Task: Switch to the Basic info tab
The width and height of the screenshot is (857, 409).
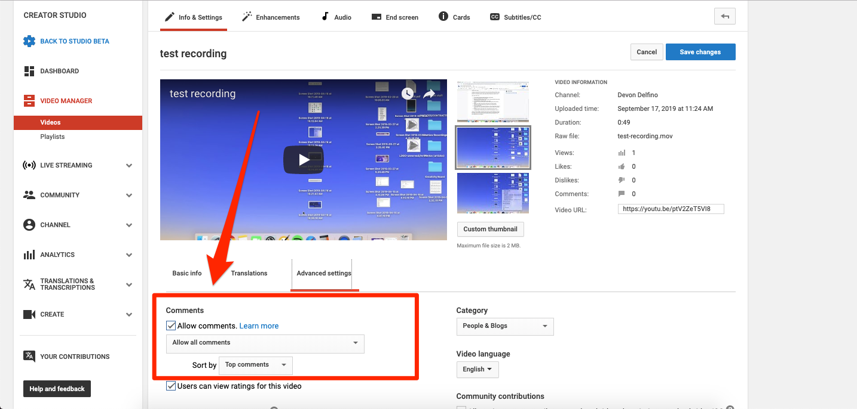Action: (187, 273)
